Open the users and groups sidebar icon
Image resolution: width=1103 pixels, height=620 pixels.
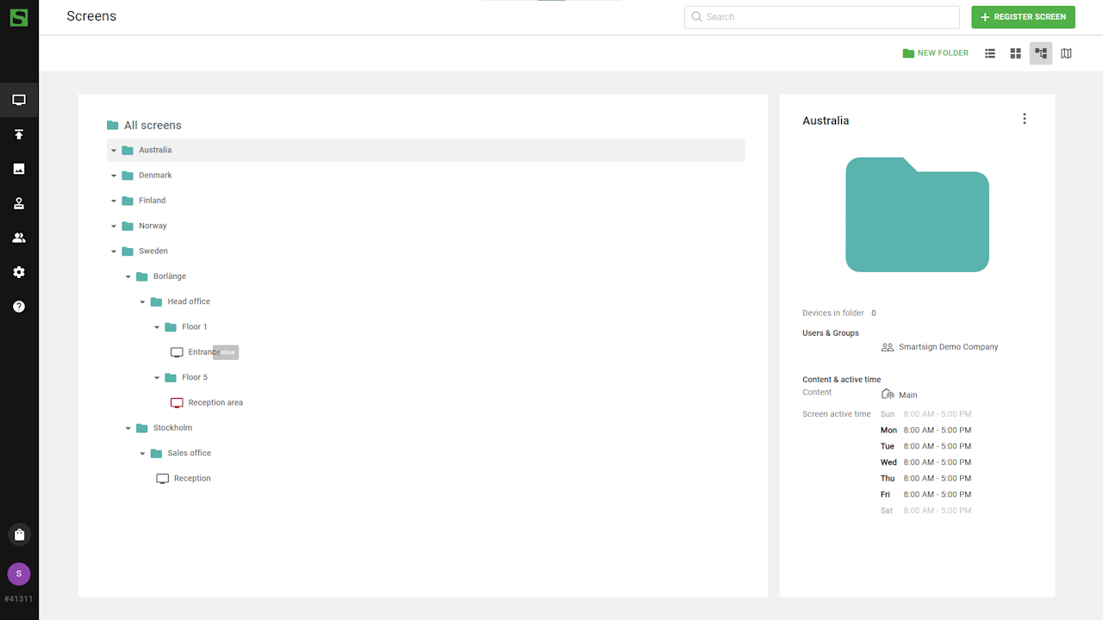pos(19,238)
